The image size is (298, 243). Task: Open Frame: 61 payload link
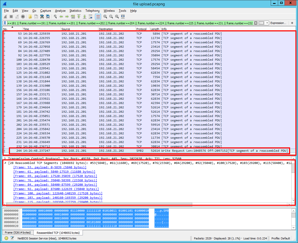point(54,172)
